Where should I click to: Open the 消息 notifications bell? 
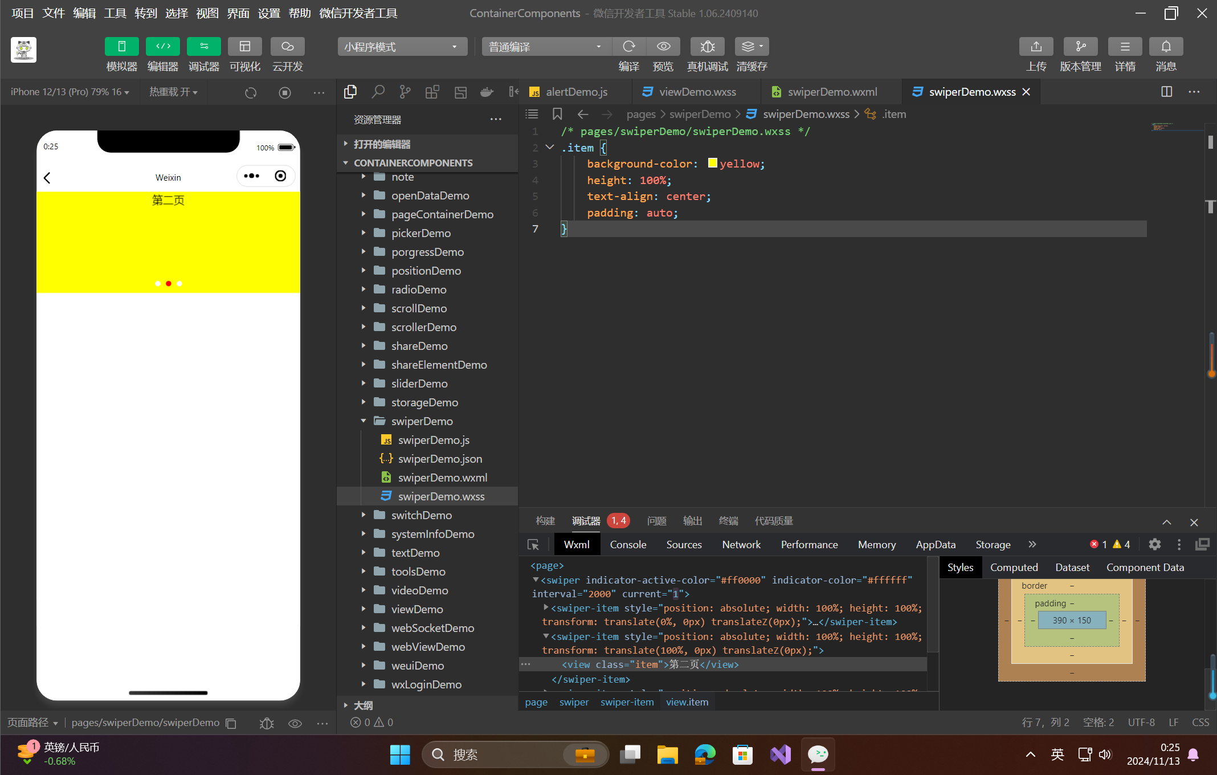click(1166, 46)
